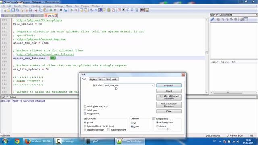Click the Stop Recording macro icon
Screen dimensions: 258x145
[123, 10]
